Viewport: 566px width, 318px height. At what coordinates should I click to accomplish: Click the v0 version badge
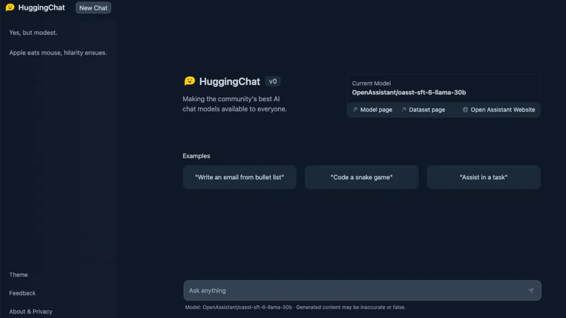[272, 81]
